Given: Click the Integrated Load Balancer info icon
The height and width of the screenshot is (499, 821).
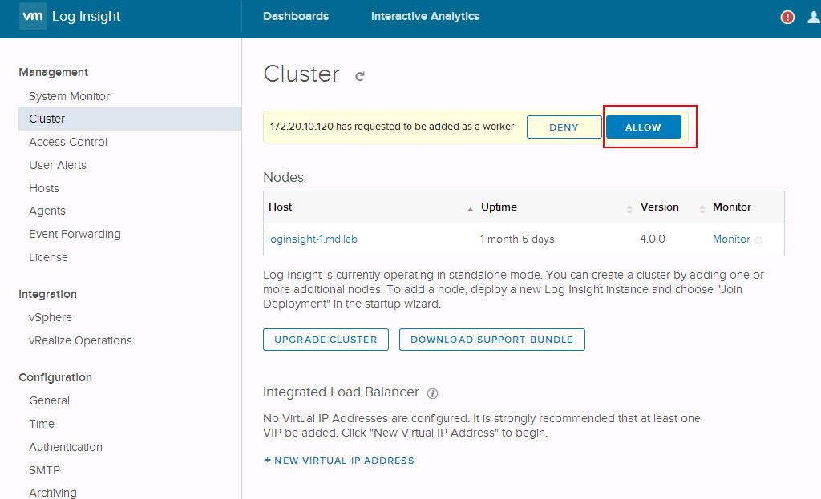Looking at the screenshot, I should 433,393.
